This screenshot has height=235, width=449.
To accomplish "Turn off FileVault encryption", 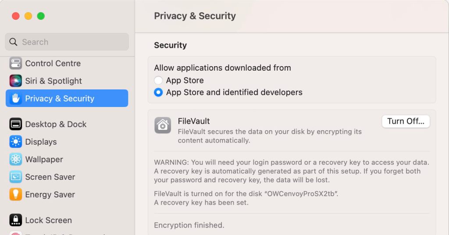I will click(406, 121).
